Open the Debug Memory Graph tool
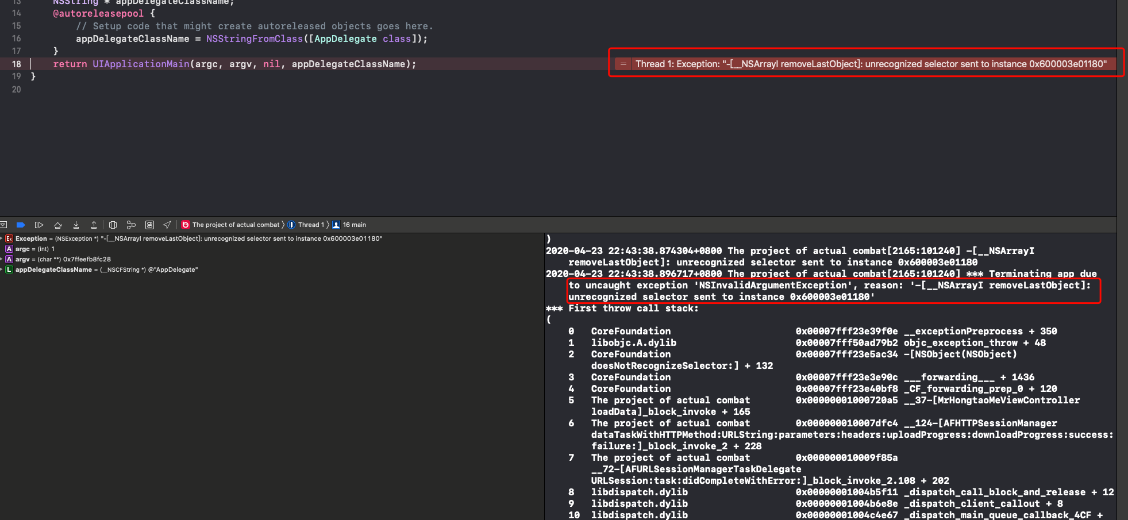The width and height of the screenshot is (1128, 520). click(x=131, y=225)
